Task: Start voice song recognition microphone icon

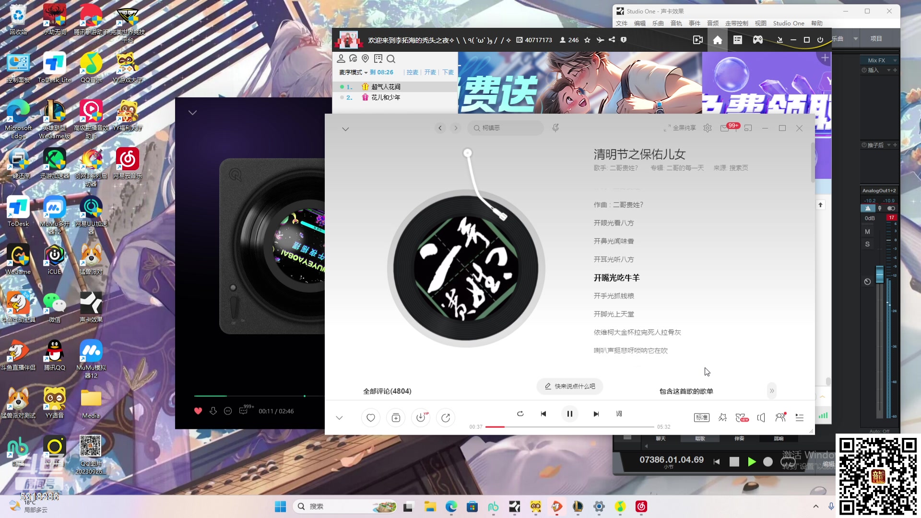Action: click(555, 128)
